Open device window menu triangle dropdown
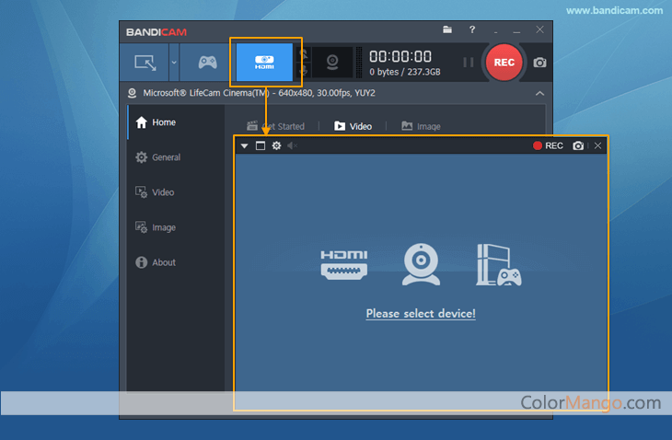This screenshot has width=672, height=440. (244, 146)
